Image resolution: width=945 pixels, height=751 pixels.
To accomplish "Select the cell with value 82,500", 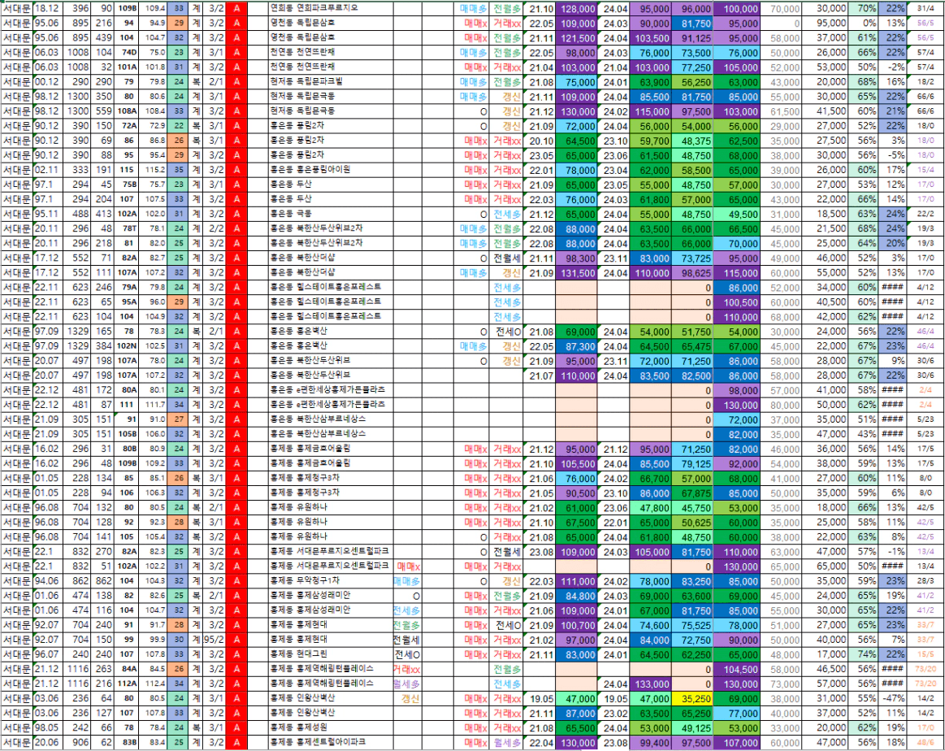I will tap(691, 375).
